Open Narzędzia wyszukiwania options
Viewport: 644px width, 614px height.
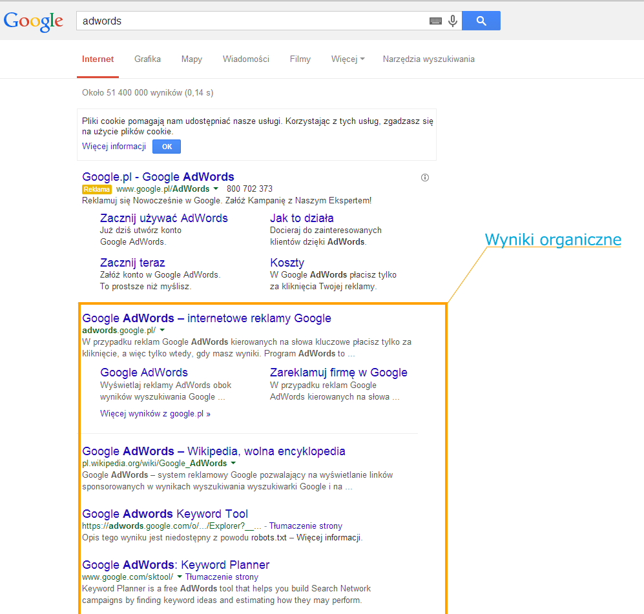pyautogui.click(x=428, y=59)
